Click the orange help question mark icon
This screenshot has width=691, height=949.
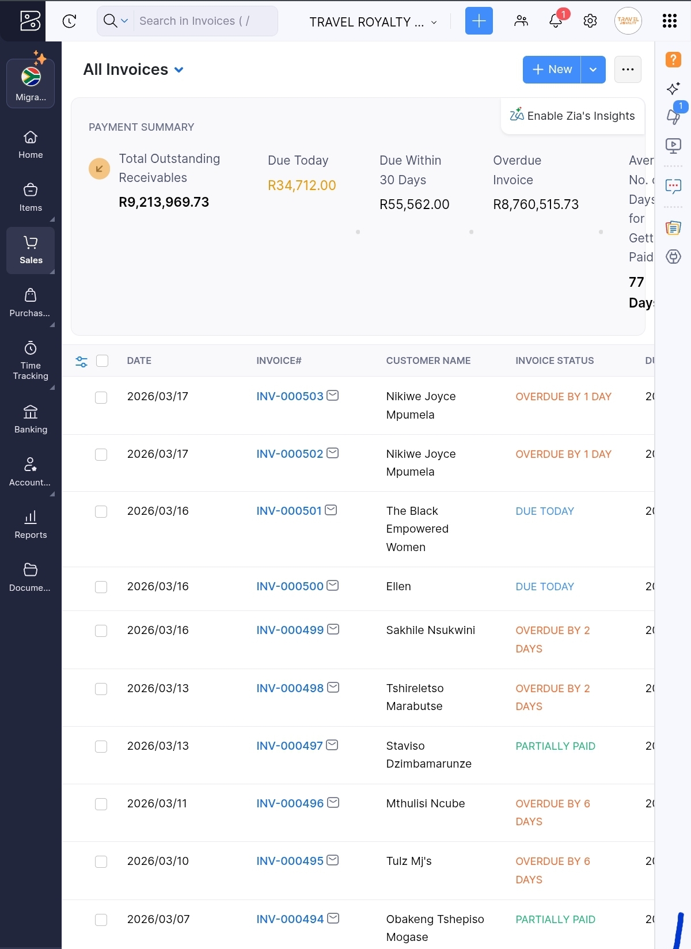tap(673, 59)
